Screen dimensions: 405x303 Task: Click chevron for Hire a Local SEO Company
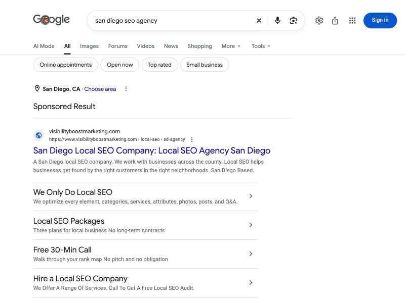(x=251, y=283)
